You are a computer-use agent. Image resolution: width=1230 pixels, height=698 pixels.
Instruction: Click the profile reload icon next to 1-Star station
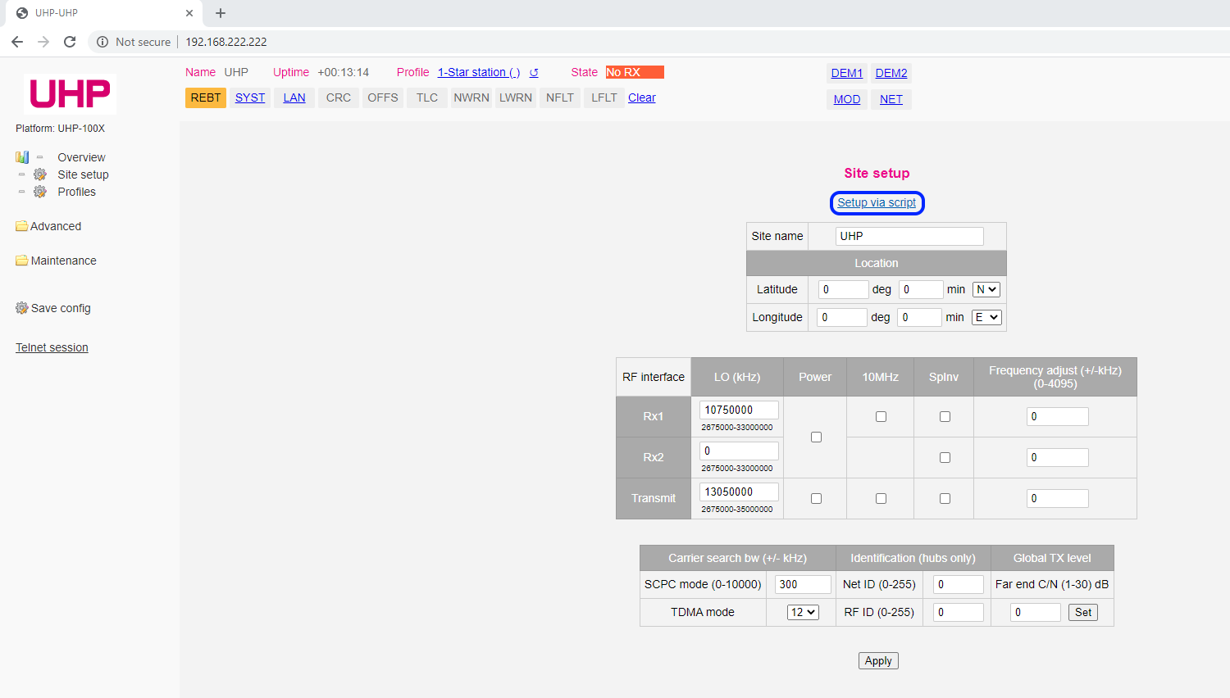(x=534, y=73)
